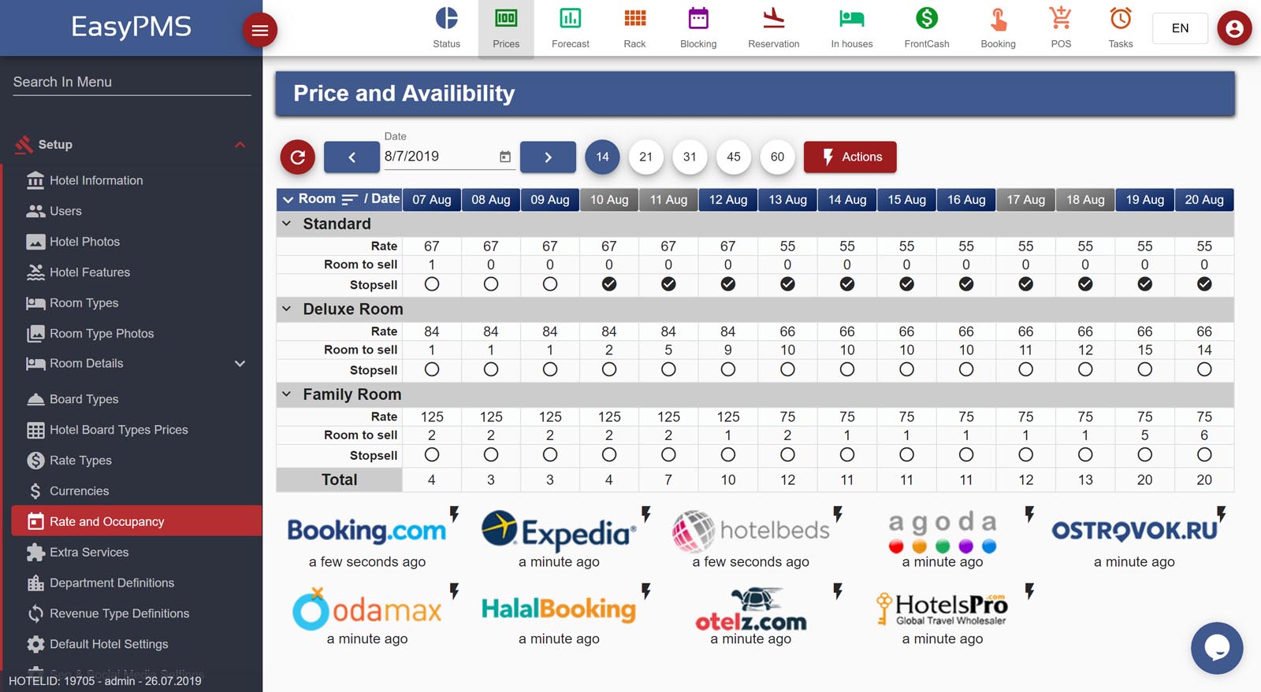Click the lightning bolt next to Booking.com
This screenshot has height=692, width=1261.
click(x=454, y=514)
